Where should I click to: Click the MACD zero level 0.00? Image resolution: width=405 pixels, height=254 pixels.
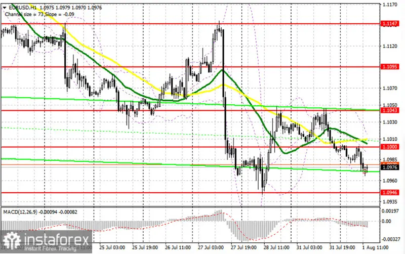[x=386, y=221]
